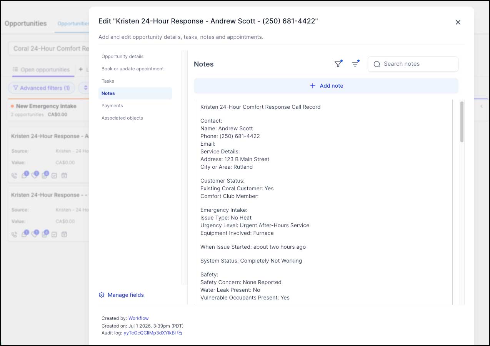This screenshot has width=490, height=346.
Task: Open the Workflow creator link
Action: click(x=138, y=318)
